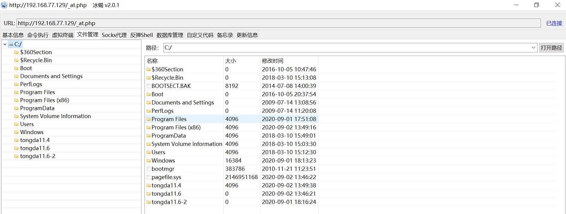Image resolution: width=566 pixels, height=214 pixels.
Task: Select tongda11.6-2 in the tree
Action: pyautogui.click(x=38, y=156)
